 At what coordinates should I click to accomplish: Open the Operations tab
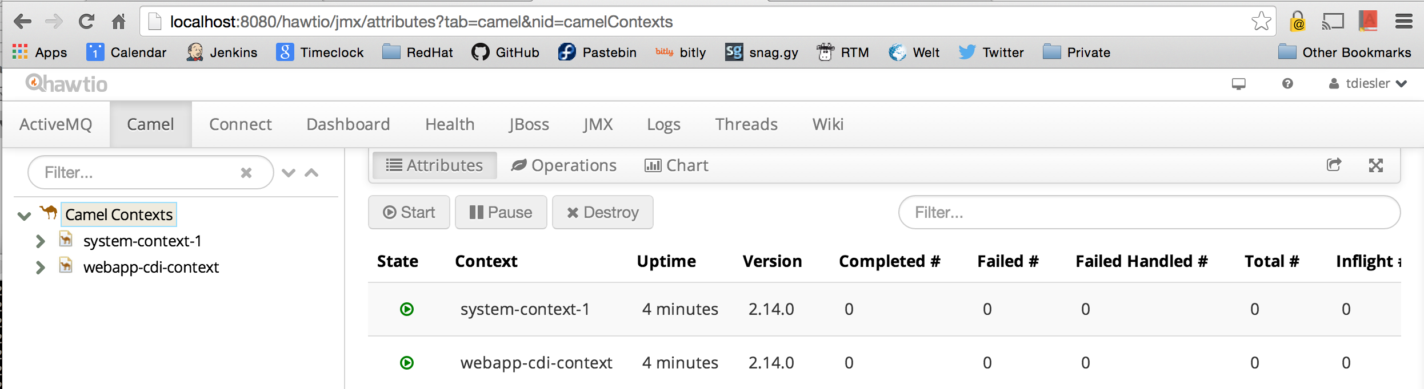pyautogui.click(x=564, y=165)
